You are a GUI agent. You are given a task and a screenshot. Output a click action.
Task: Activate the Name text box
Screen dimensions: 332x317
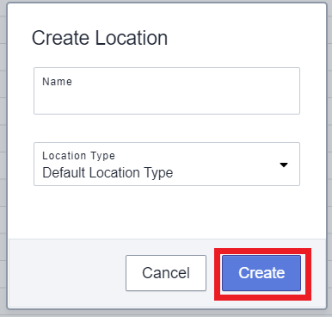tap(167, 90)
